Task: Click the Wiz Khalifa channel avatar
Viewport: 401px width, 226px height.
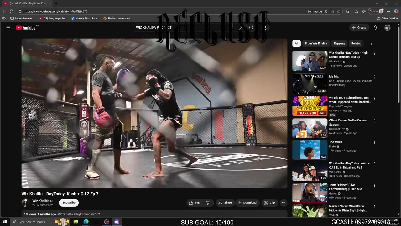Action: [25, 202]
